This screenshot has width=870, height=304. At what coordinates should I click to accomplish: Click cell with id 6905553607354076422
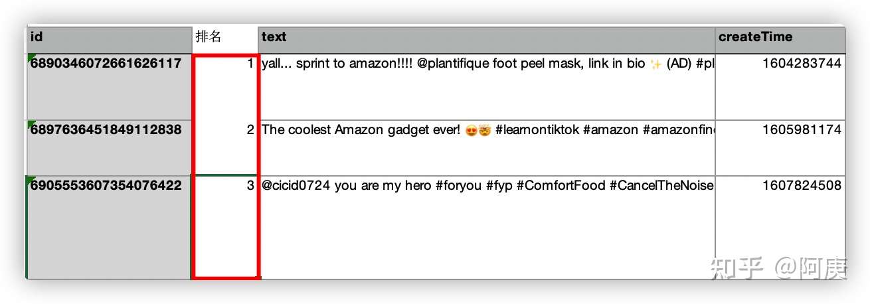tap(109, 227)
